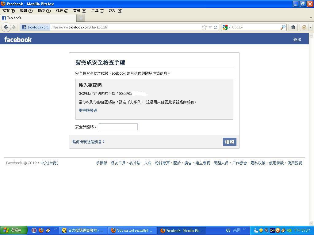314x235 pixels.
Task: Open the 使用說明 footer link
Action: (295, 163)
